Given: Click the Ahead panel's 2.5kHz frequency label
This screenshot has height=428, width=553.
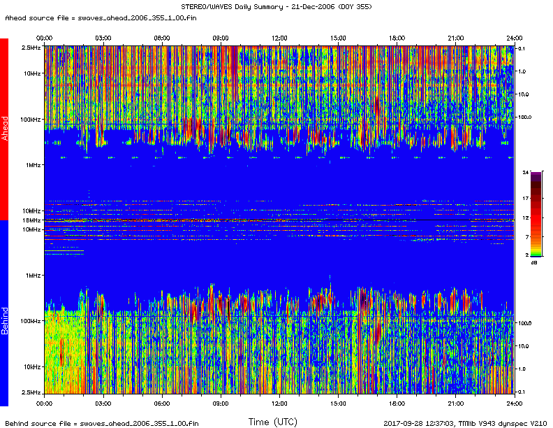Looking at the screenshot, I should coord(31,48).
